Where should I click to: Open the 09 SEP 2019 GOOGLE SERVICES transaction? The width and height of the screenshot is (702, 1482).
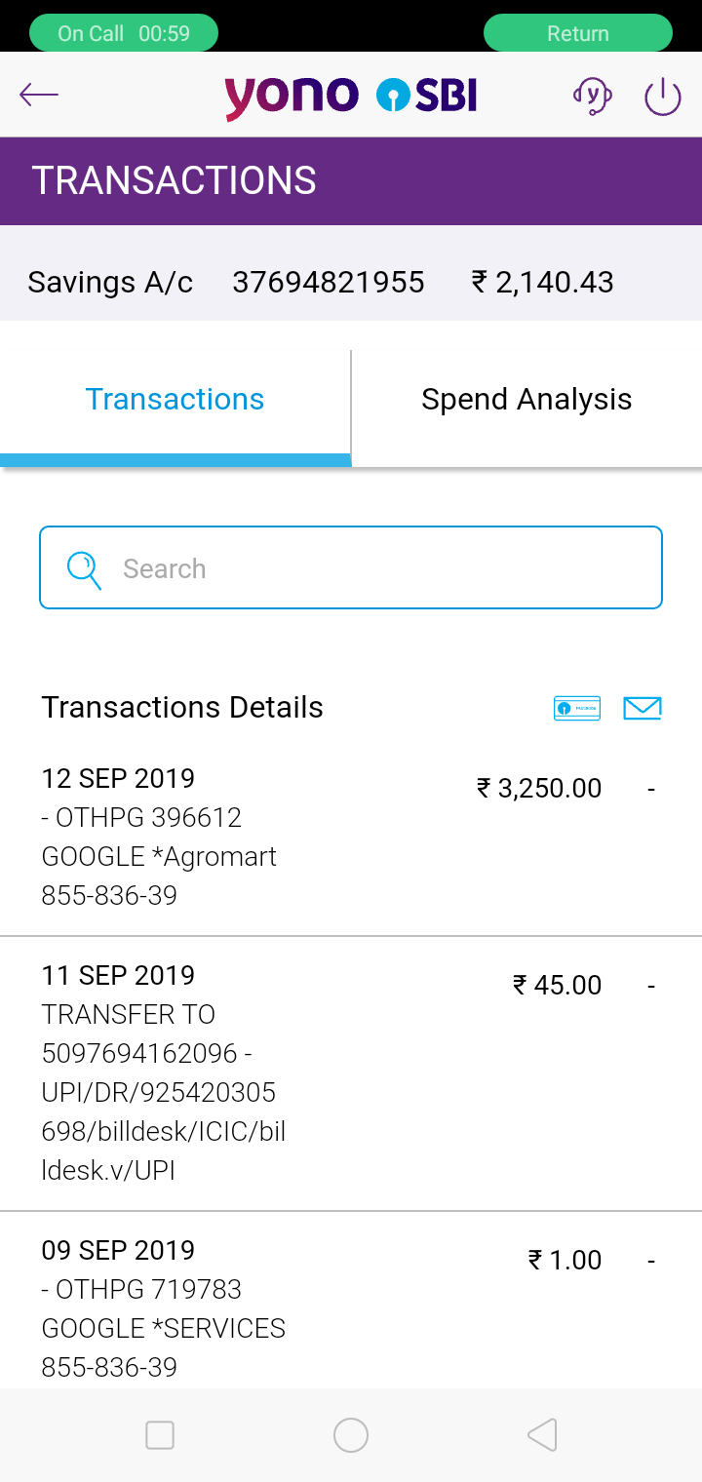[351, 1300]
